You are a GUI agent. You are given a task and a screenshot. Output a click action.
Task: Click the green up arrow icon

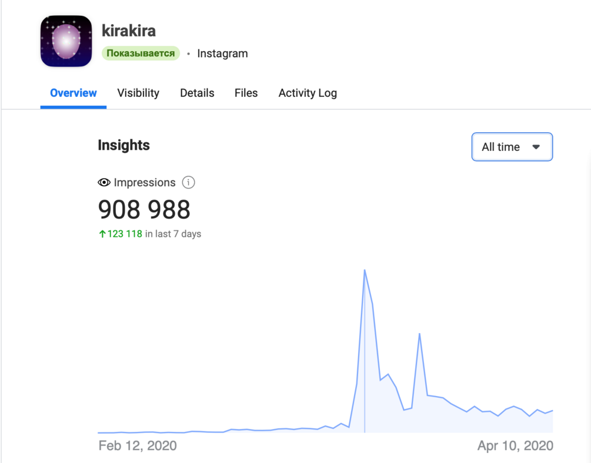click(x=102, y=234)
